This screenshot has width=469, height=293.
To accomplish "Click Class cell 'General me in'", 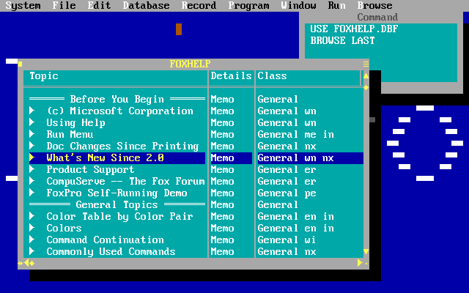I will [295, 135].
